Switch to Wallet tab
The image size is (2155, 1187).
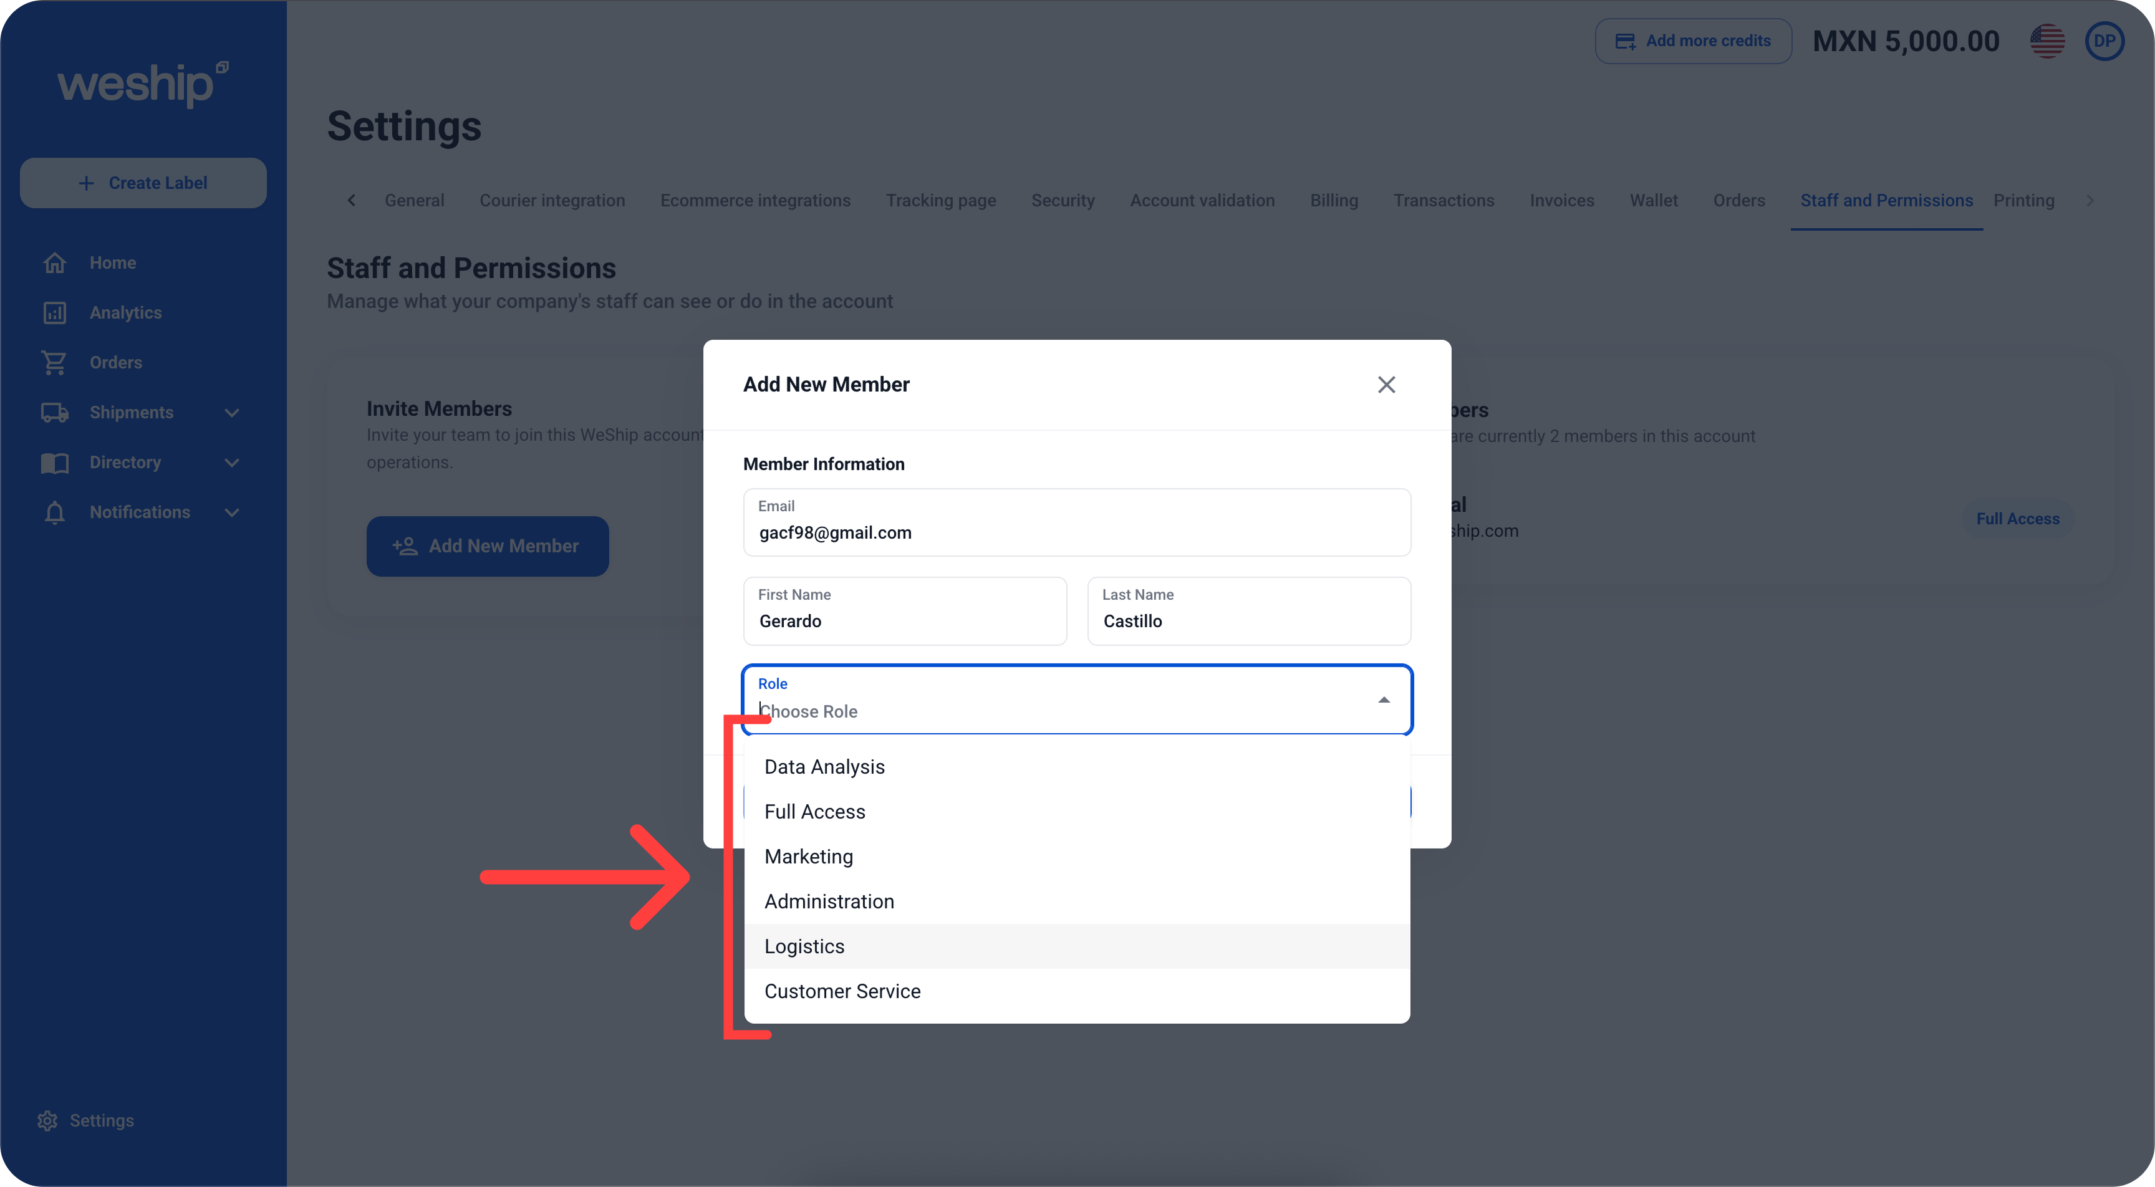1653,201
